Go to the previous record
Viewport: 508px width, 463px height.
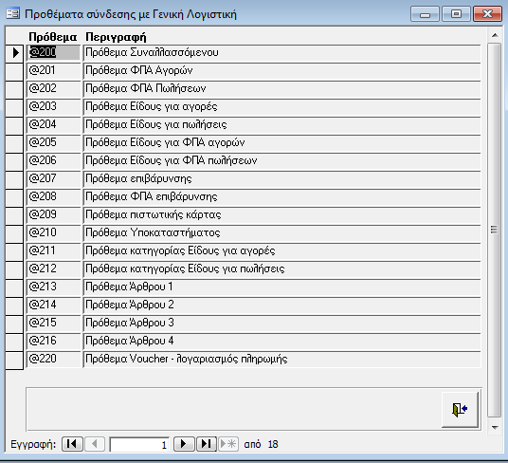coord(95,443)
